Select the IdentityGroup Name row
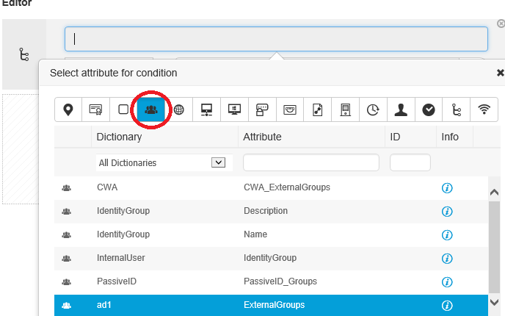The width and height of the screenshot is (505, 316). click(x=271, y=234)
